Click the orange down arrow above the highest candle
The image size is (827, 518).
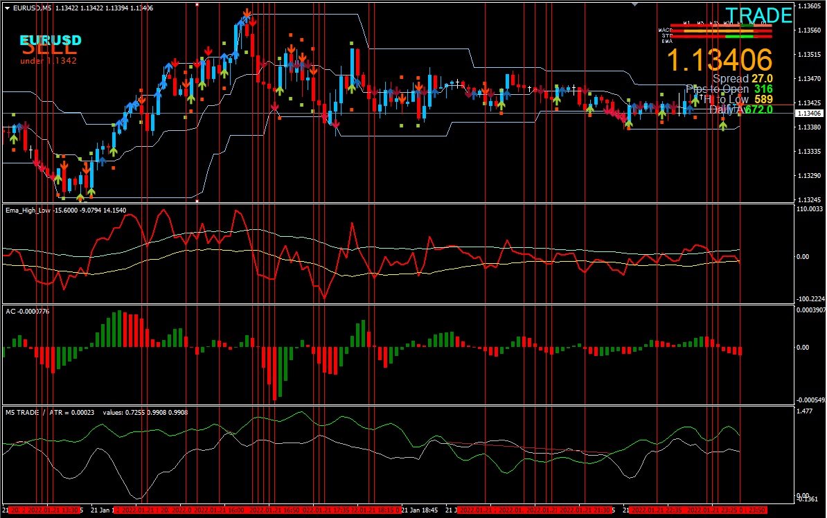[247, 13]
